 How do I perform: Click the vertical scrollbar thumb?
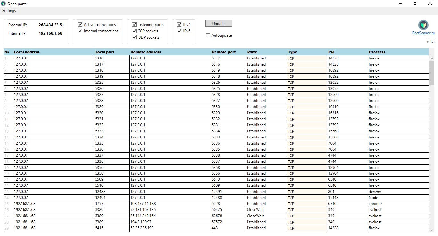click(432, 73)
